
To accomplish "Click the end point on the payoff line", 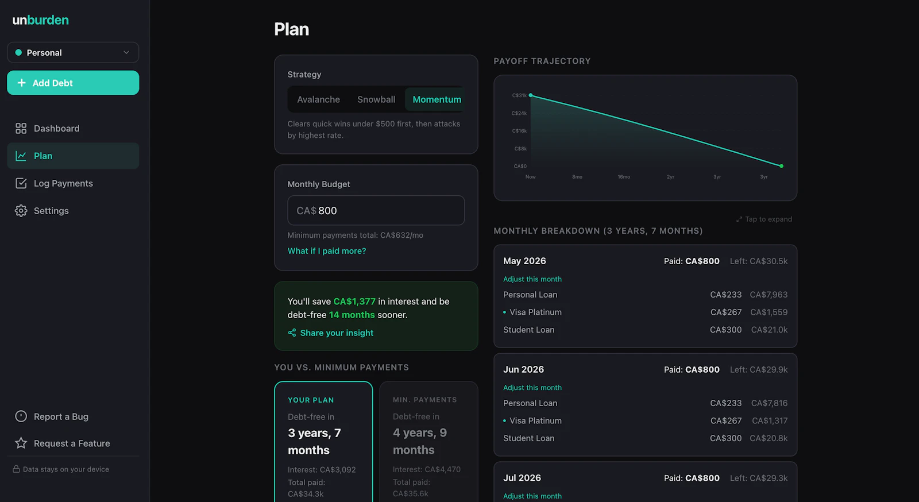I will tap(782, 166).
